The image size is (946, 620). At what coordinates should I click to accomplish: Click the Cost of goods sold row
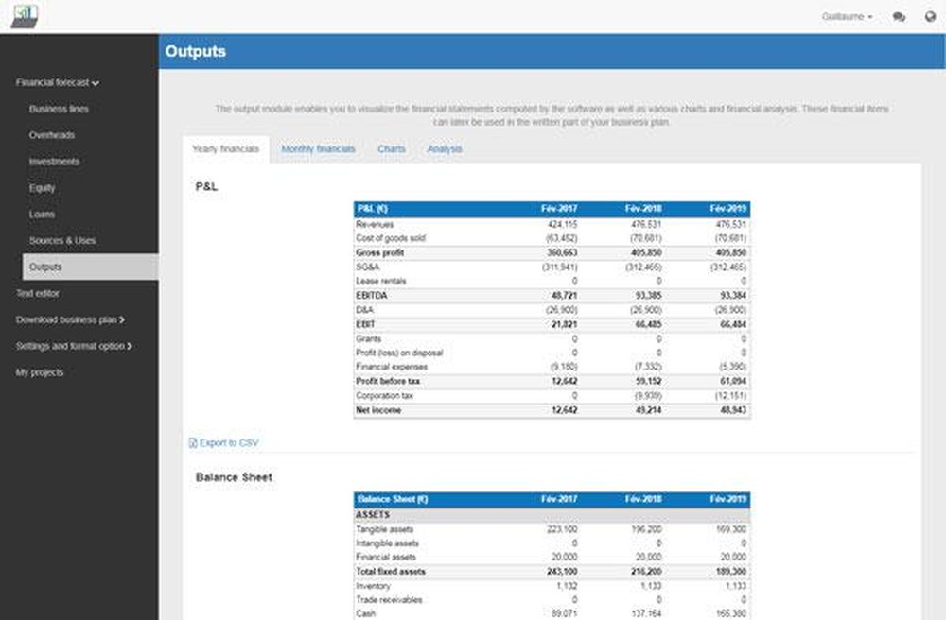[x=552, y=238]
